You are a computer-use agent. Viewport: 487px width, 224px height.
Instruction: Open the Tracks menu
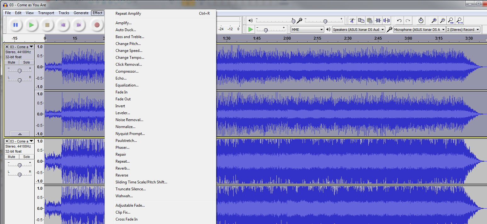coord(64,13)
